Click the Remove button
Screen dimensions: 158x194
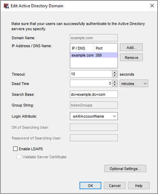[131, 58]
